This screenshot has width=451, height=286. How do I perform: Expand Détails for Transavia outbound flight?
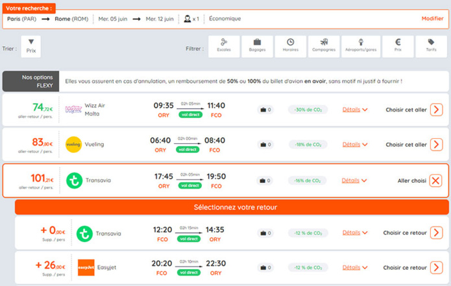point(354,180)
